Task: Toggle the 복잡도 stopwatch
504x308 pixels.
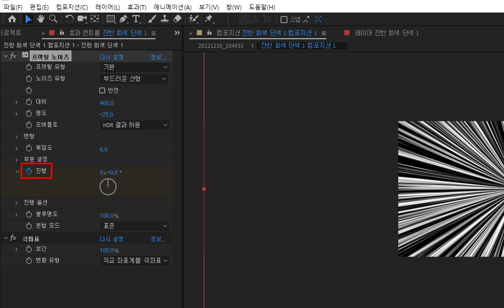Action: click(x=29, y=148)
